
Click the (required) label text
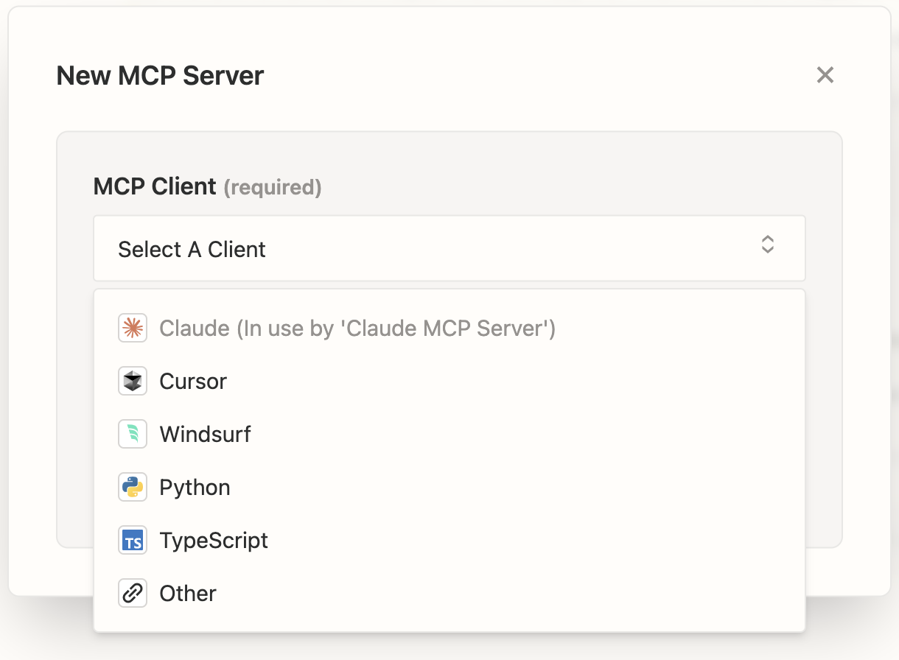tap(272, 188)
